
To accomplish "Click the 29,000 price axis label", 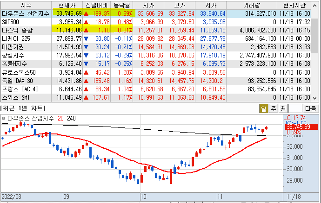I will (294, 180).
